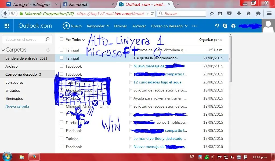Image resolution: width=275 pixels, height=161 pixels.
Task: Open Outlook settings with the gear icon
Action: pos(233,26)
